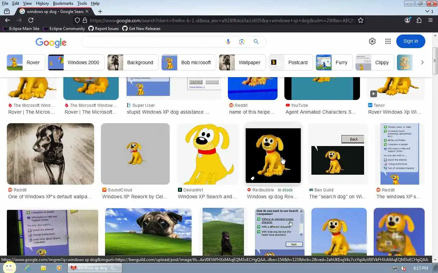Open the Firefox account icon
Image resolution: width=438 pixels, height=273 pixels.
tap(407, 20)
